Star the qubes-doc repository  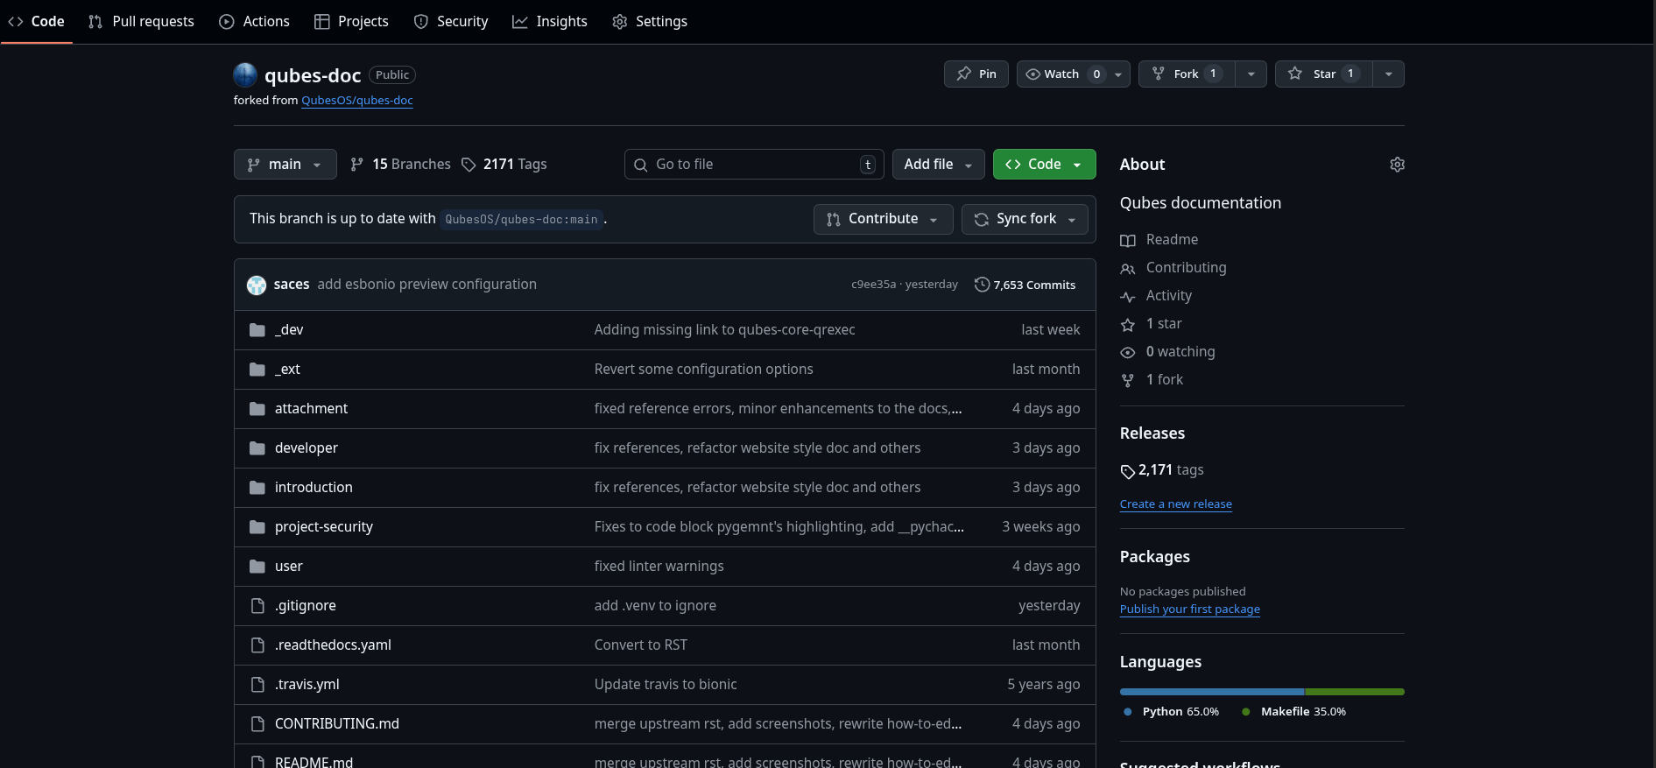point(1323,74)
